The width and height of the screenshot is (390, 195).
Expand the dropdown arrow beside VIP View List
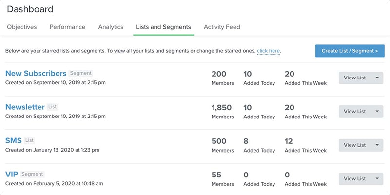[x=377, y=179]
